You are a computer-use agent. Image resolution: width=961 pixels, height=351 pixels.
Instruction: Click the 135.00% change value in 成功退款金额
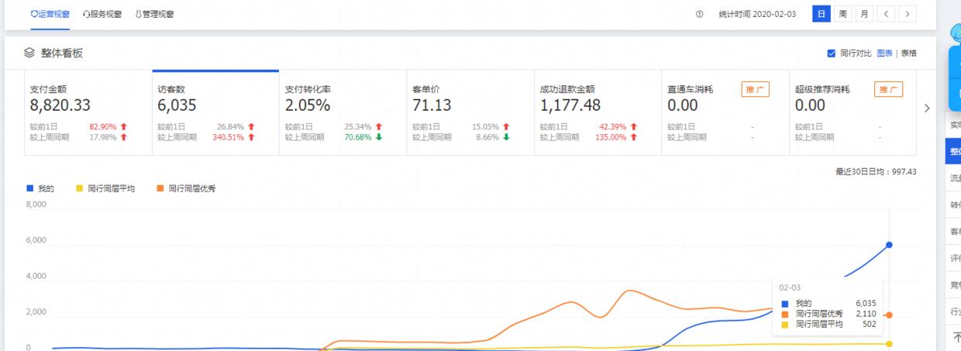pyautogui.click(x=610, y=137)
